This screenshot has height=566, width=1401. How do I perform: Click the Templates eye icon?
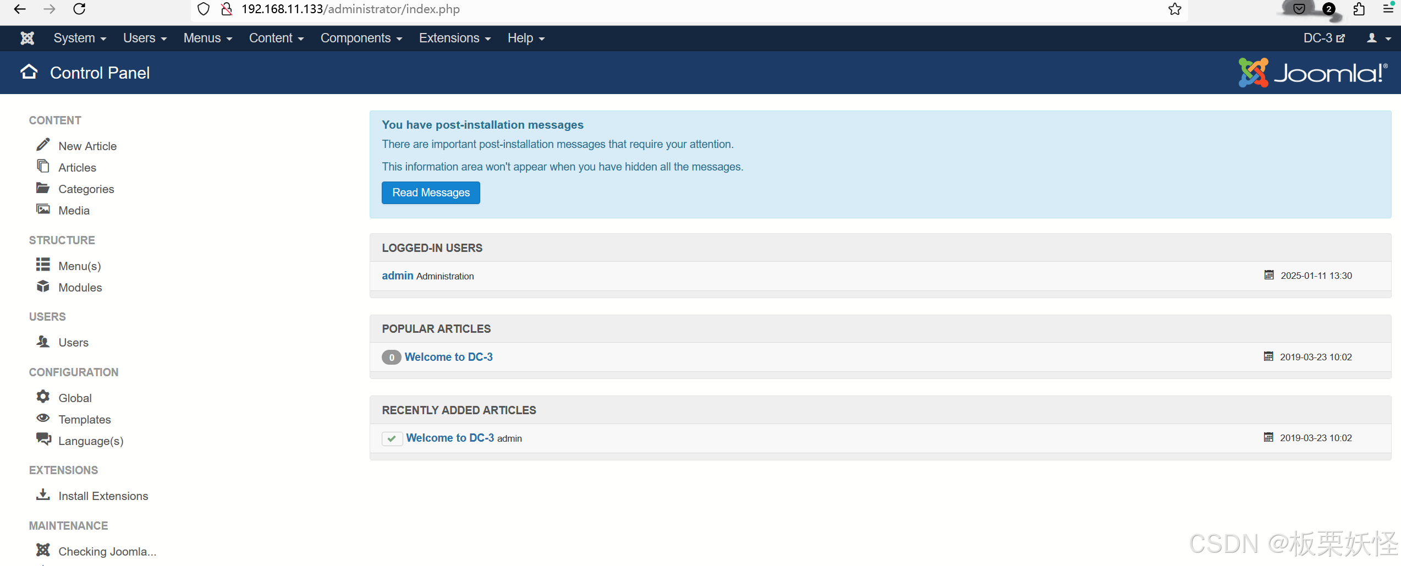(43, 418)
